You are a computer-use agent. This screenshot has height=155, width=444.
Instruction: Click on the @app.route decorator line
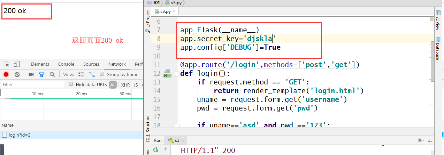click(x=270, y=65)
